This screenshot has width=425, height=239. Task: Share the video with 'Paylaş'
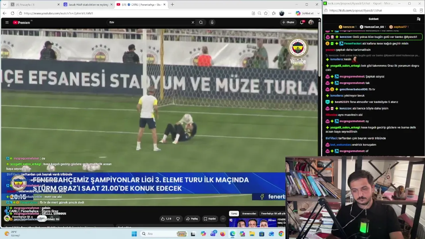pyautogui.click(x=192, y=219)
